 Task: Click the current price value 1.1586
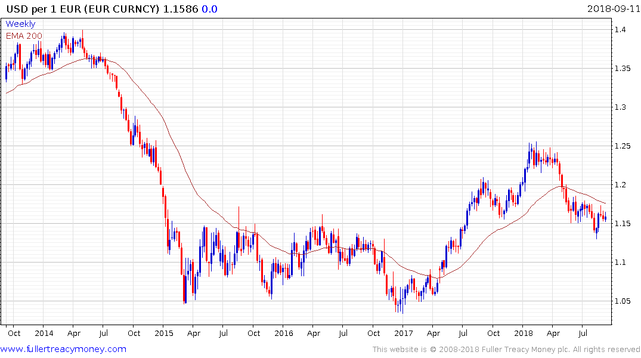click(x=181, y=9)
